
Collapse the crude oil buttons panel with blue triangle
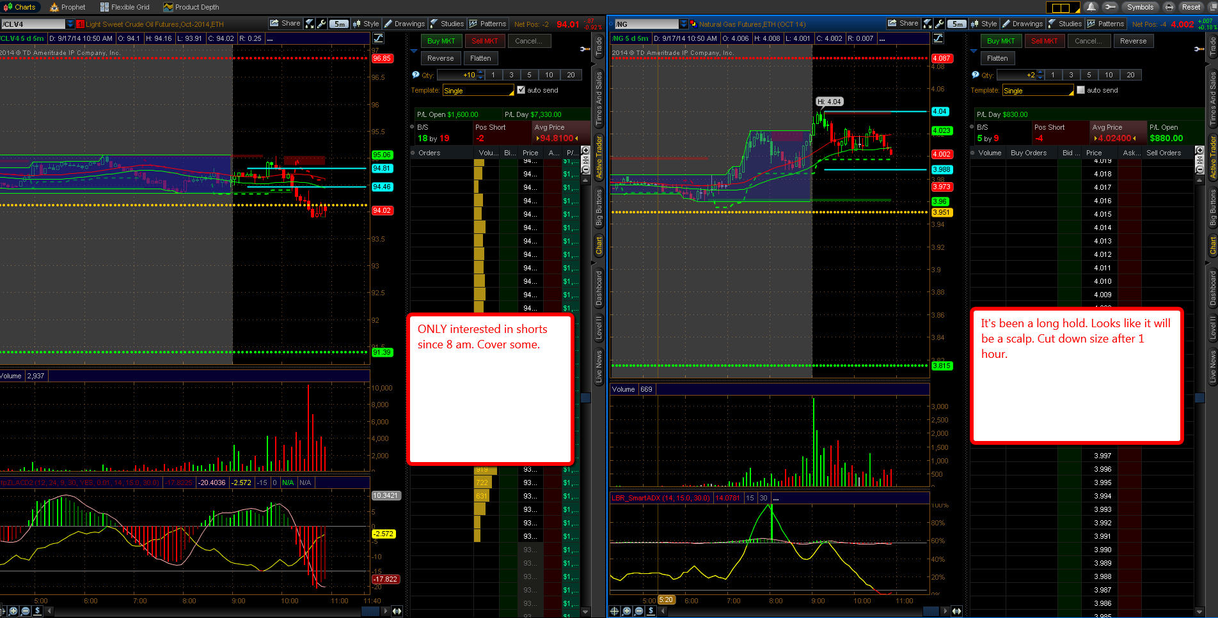point(414,50)
